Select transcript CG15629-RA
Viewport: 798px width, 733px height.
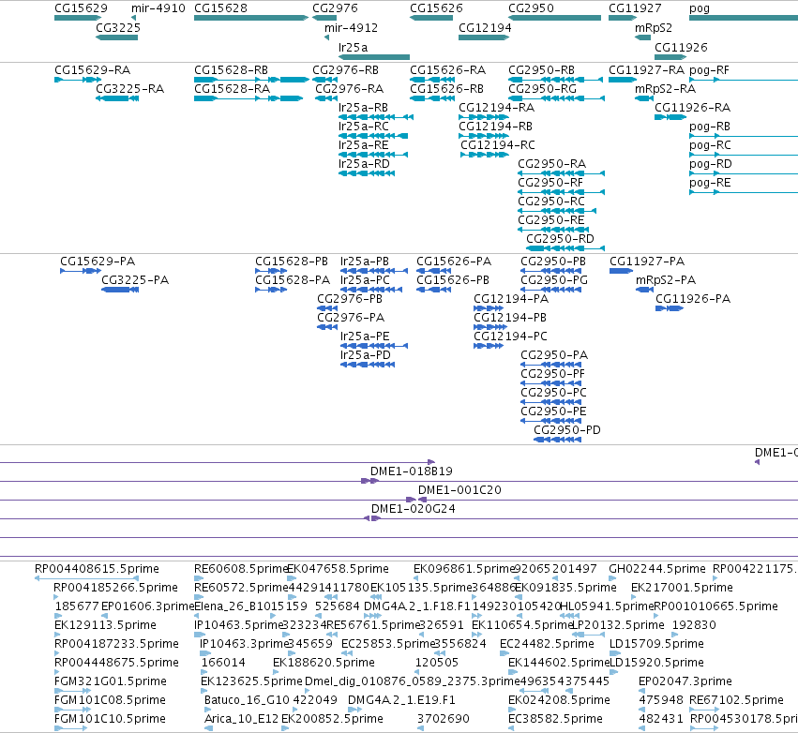93,69
